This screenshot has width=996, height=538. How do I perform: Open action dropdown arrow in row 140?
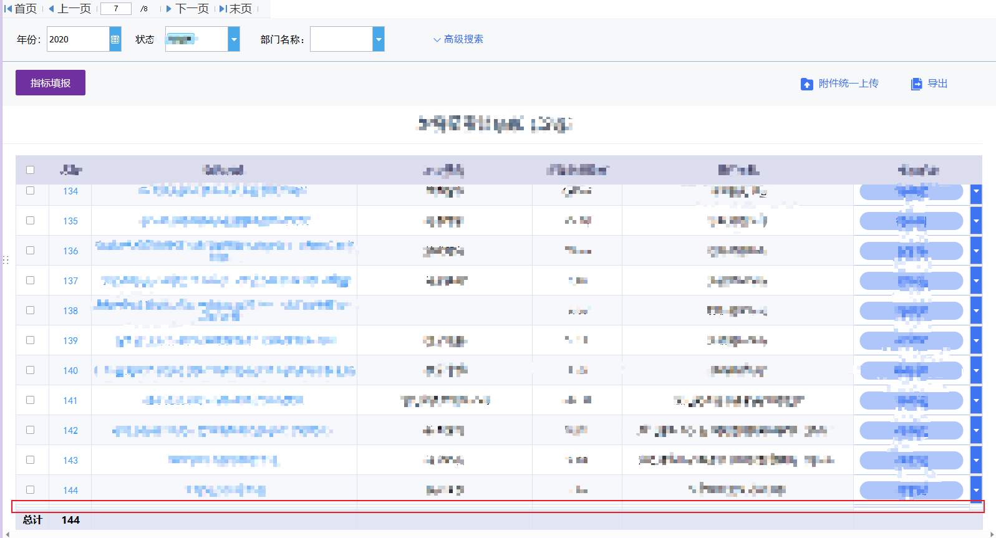click(976, 370)
